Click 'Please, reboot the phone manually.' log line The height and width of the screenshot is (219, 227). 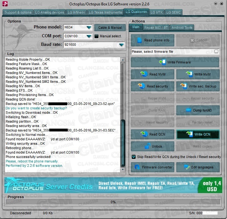coord(32,161)
